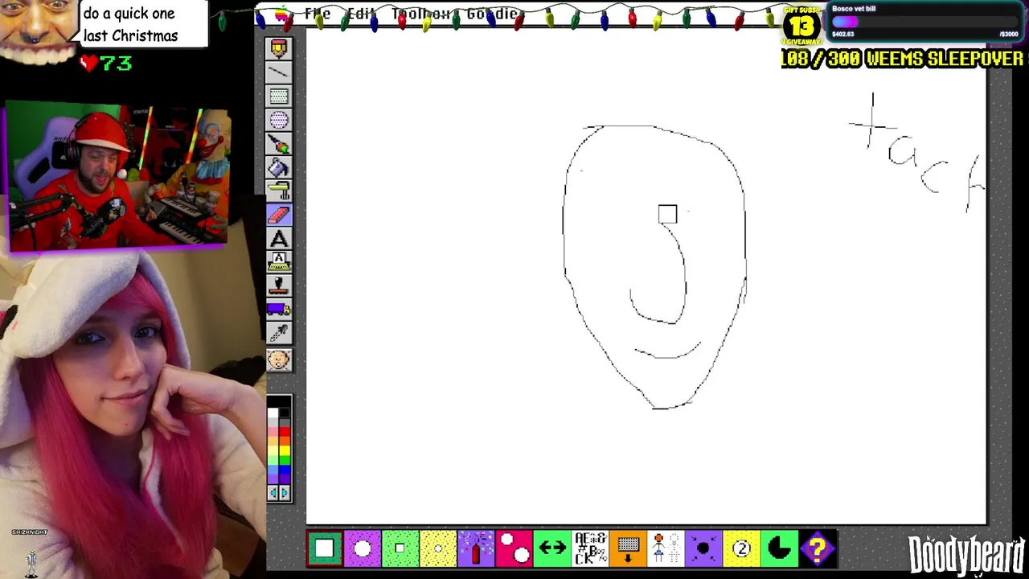Viewport: 1029px width, 579px height.
Task: Pick the bright red color swatch
Action: [285, 432]
